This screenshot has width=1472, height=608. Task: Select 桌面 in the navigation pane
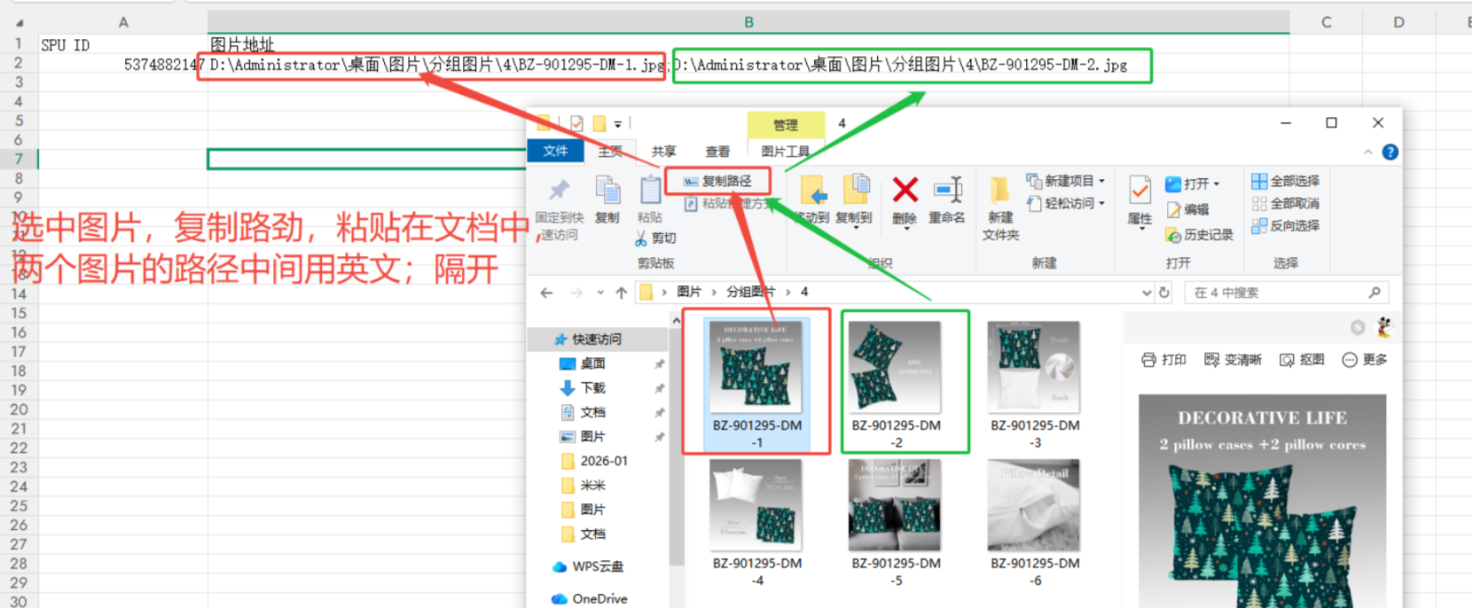point(592,364)
